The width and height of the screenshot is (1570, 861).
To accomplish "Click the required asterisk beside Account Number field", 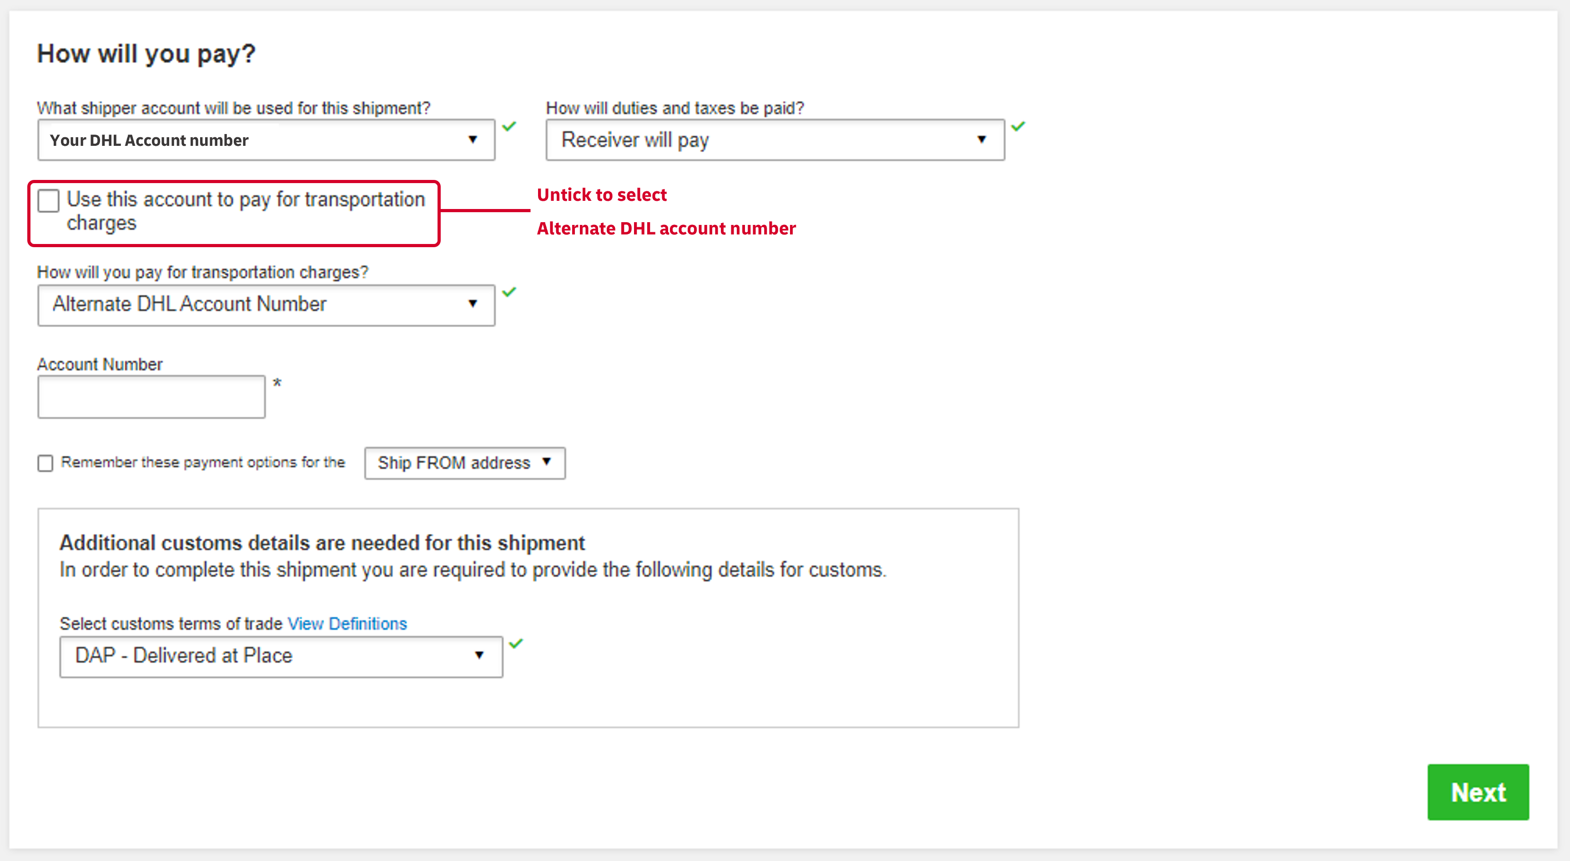I will coord(277,383).
